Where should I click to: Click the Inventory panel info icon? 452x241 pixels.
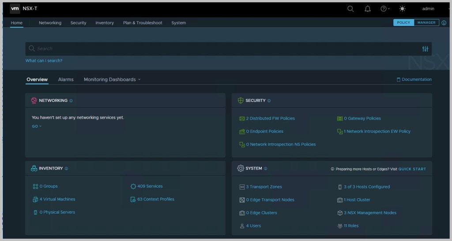tap(67, 169)
